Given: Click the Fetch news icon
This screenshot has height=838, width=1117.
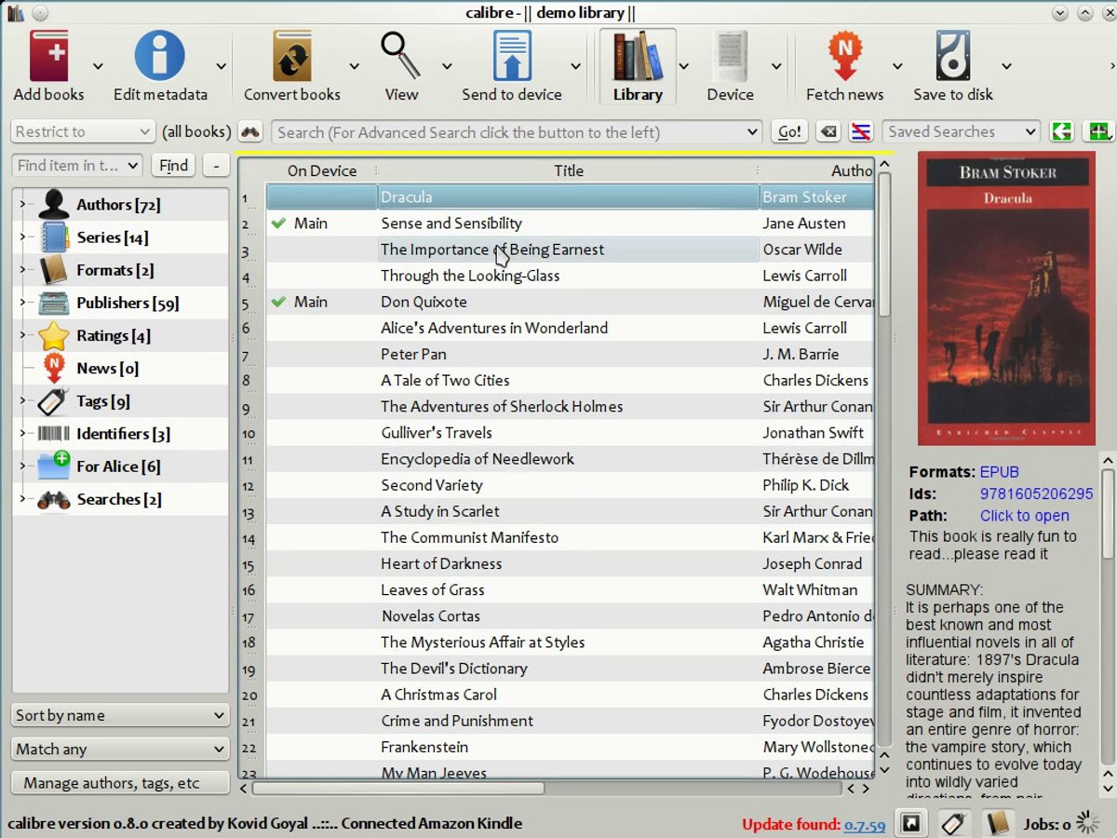Looking at the screenshot, I should pos(844,58).
